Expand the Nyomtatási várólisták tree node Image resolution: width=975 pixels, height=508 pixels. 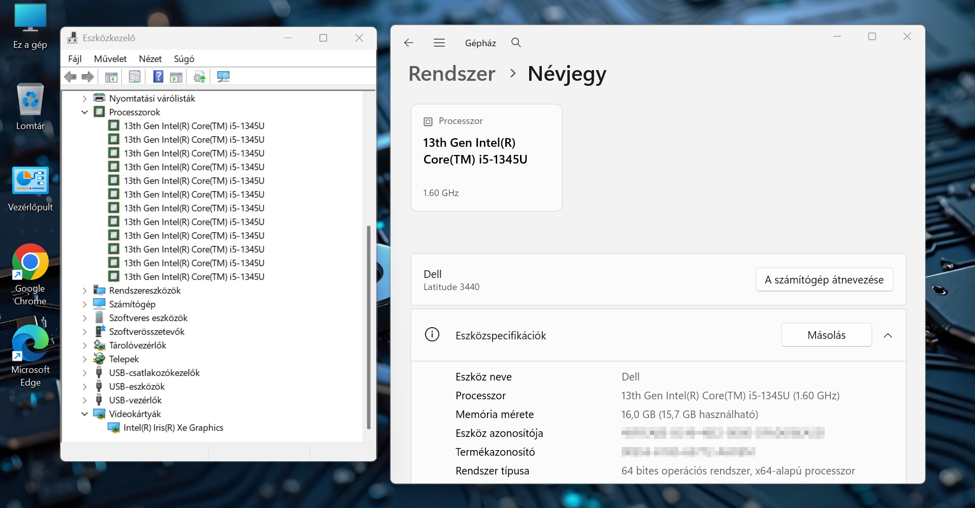pos(84,99)
